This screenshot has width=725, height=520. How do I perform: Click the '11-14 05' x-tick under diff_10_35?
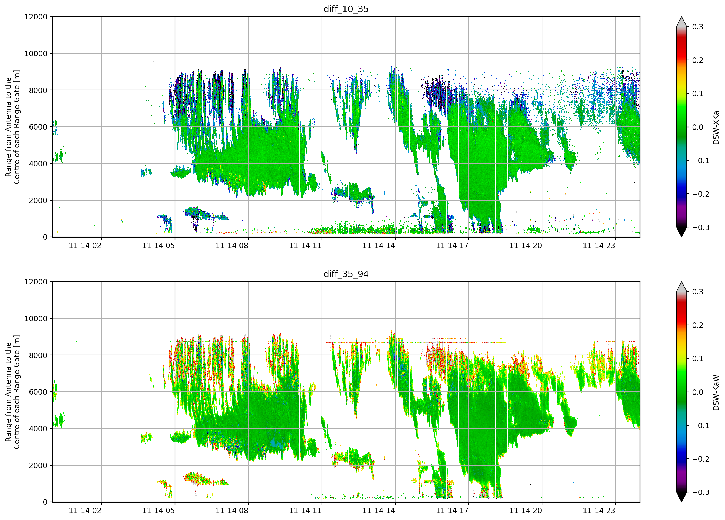pos(159,246)
